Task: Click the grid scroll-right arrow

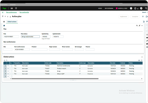Action: click(x=142, y=79)
